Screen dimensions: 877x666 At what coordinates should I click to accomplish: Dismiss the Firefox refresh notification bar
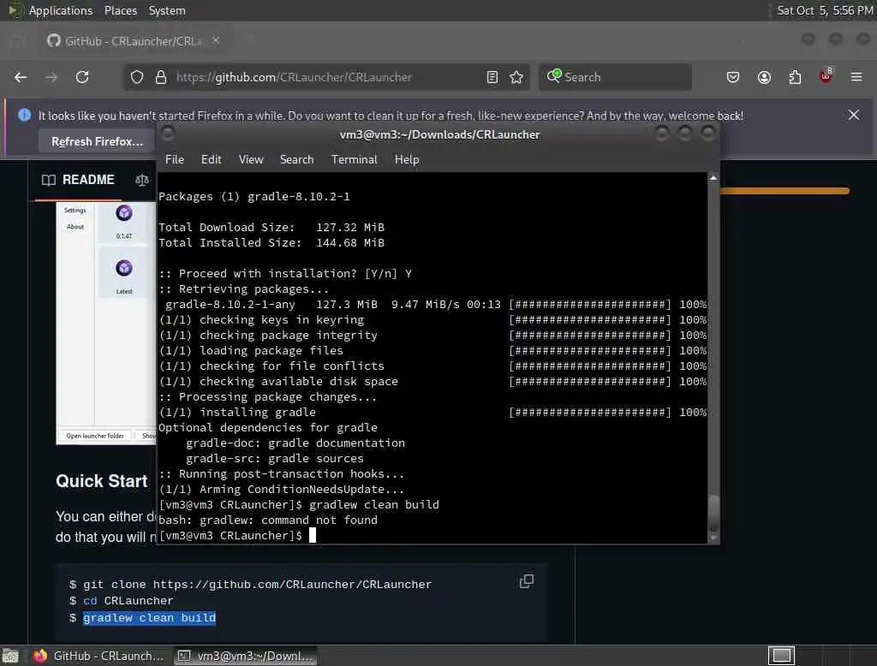(854, 116)
